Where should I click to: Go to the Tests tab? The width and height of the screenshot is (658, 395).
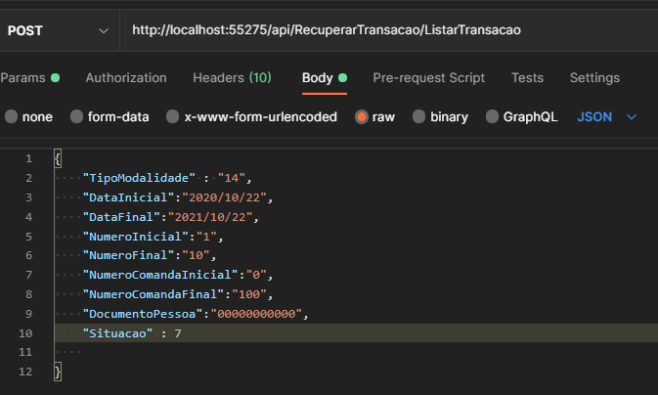527,77
